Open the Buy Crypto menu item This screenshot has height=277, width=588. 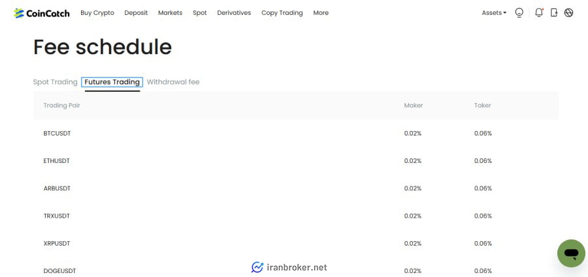coord(97,13)
